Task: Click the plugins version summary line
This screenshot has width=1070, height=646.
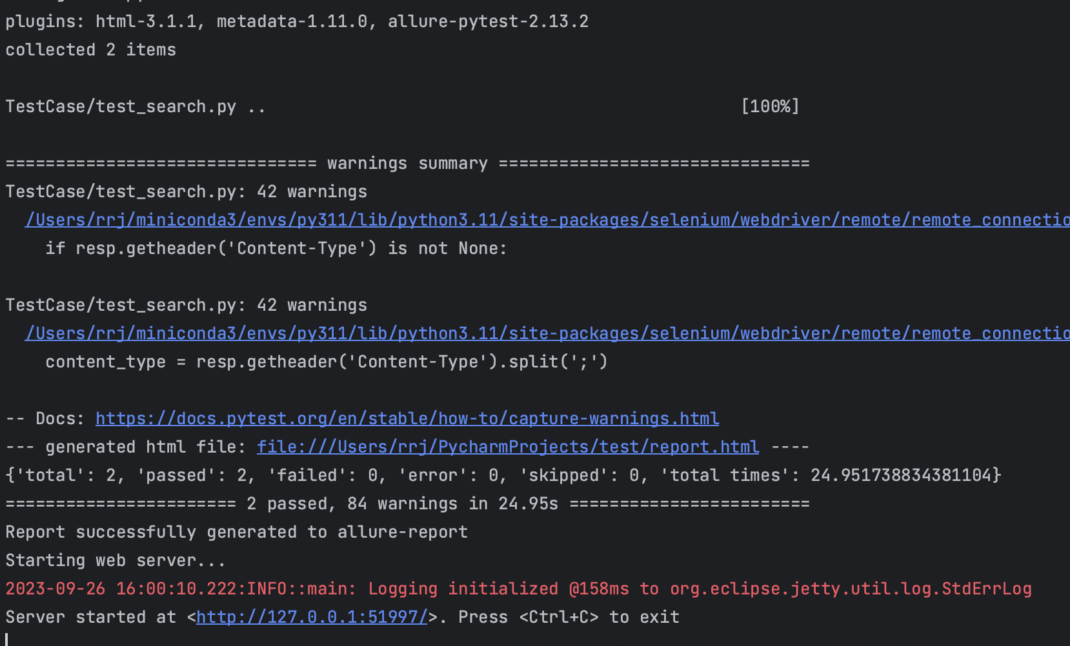Action: 296,21
